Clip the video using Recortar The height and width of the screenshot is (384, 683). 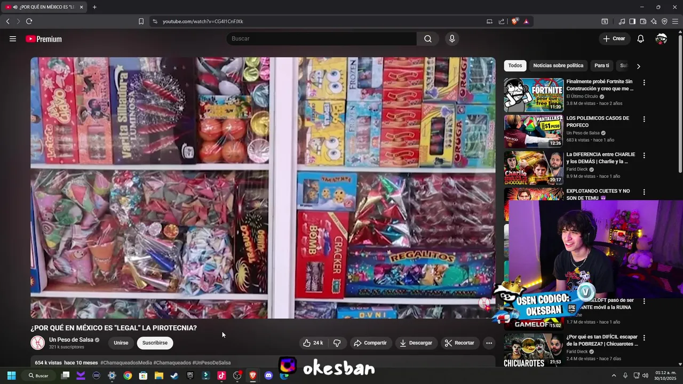pyautogui.click(x=459, y=343)
